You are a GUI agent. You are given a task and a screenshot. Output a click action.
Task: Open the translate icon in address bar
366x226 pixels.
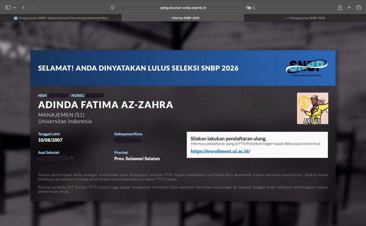[248, 8]
